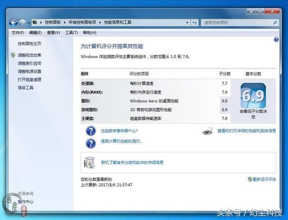
Task: Select the 处理器 row label
Action: pos(88,83)
